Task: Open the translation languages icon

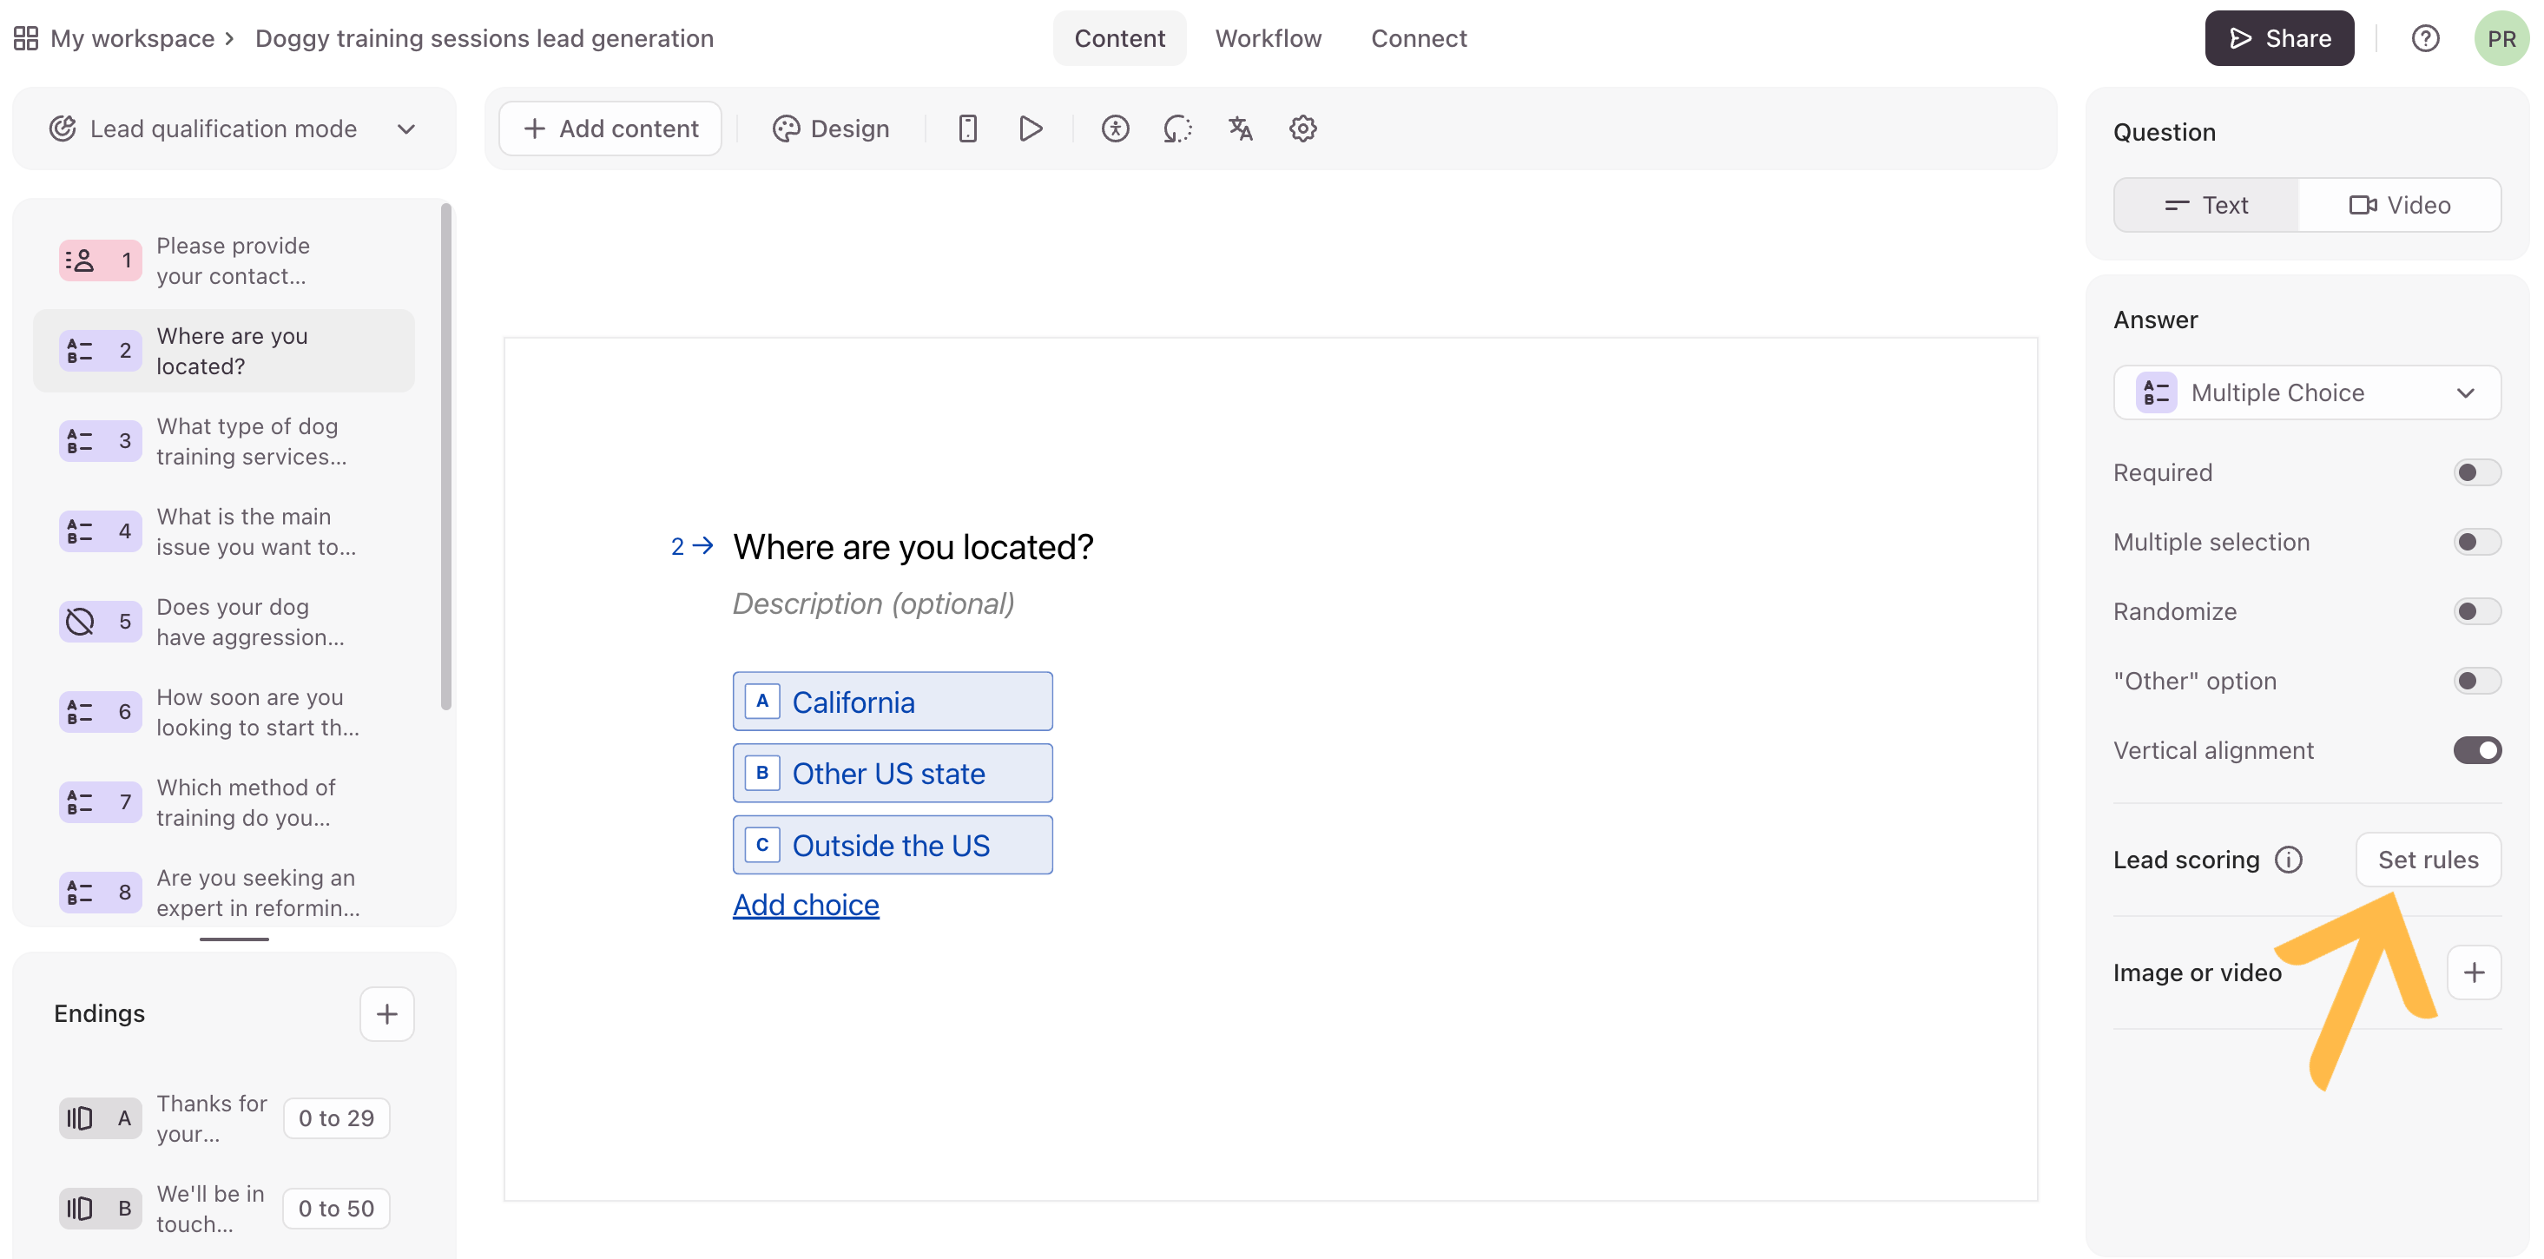Action: [x=1241, y=129]
